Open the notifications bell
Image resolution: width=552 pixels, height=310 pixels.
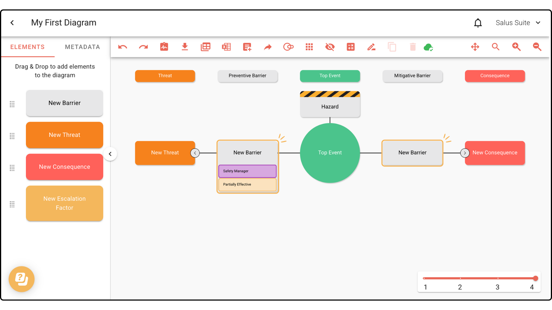(478, 23)
